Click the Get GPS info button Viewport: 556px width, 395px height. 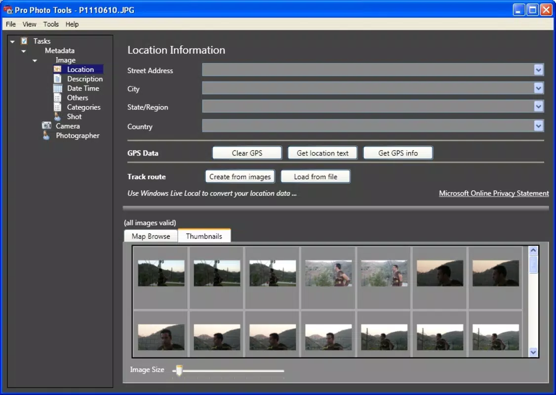tap(398, 153)
